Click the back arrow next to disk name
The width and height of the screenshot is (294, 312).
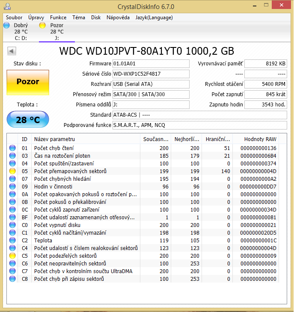[x=12, y=51]
